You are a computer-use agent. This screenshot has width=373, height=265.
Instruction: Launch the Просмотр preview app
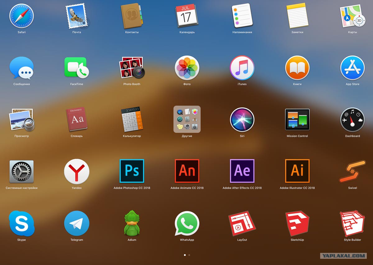21,120
